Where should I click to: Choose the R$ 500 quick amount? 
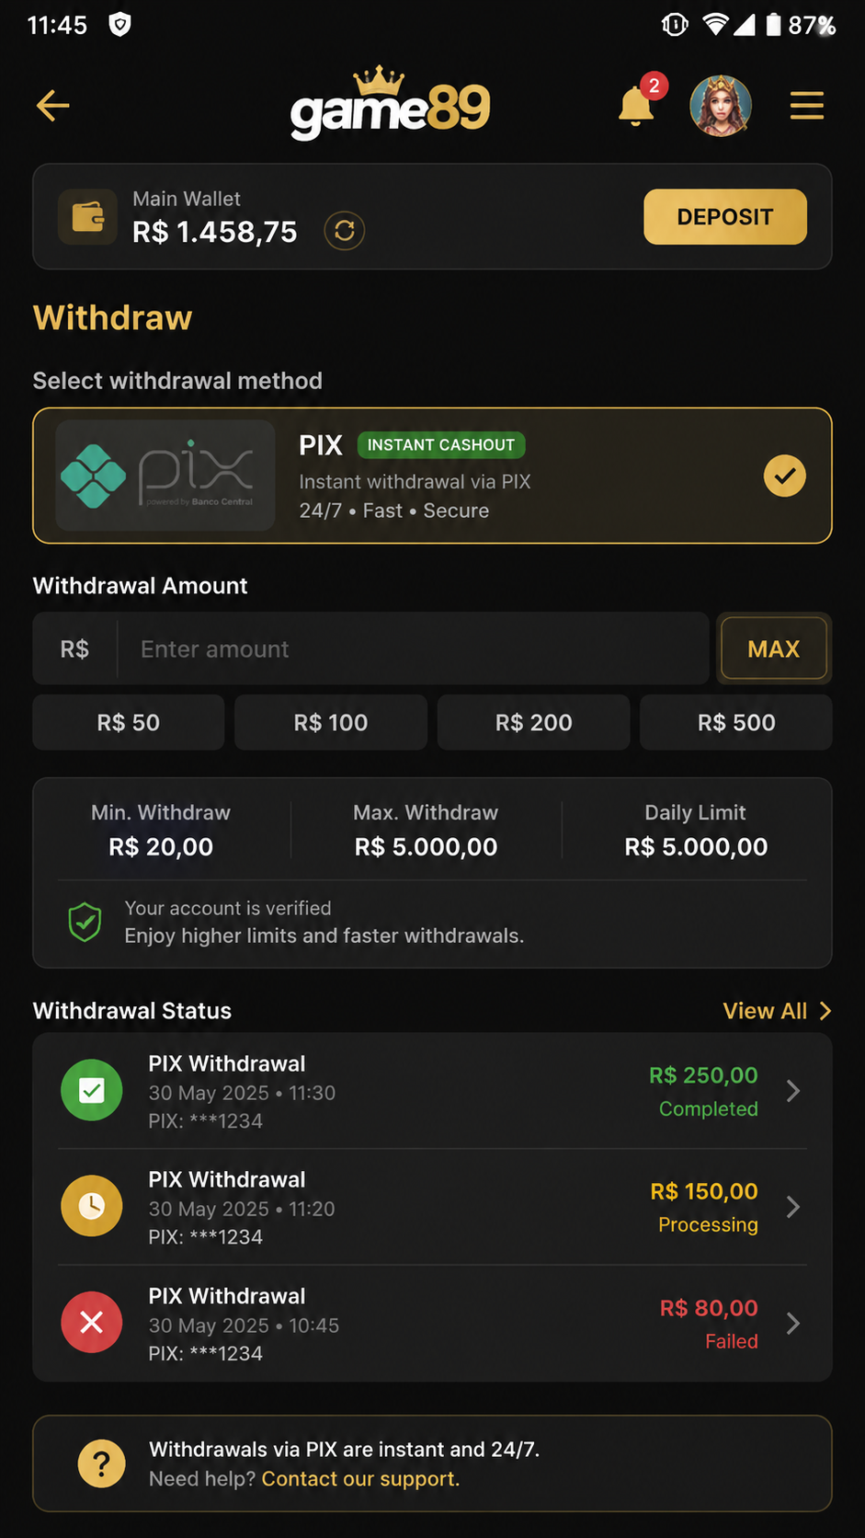[x=736, y=723]
